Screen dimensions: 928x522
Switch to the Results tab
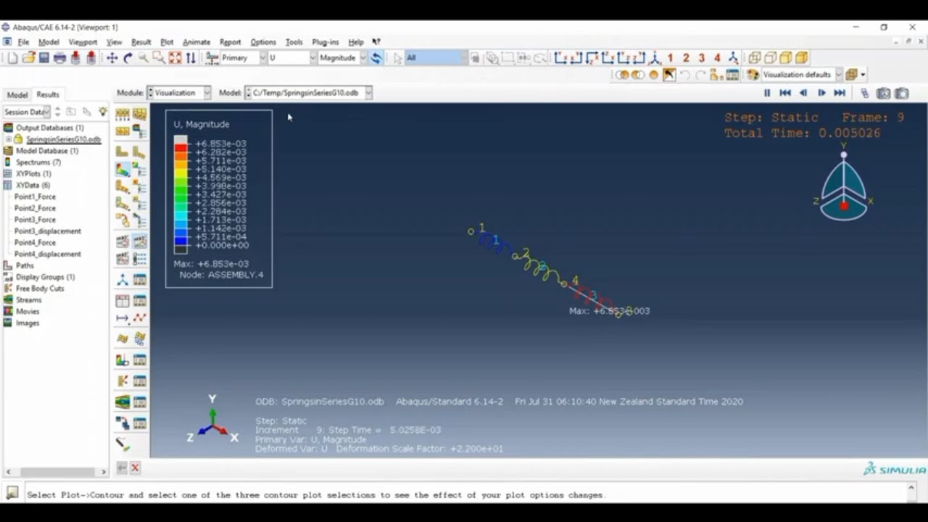[48, 94]
